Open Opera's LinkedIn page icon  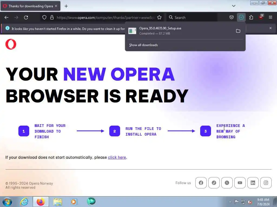pos(253,183)
